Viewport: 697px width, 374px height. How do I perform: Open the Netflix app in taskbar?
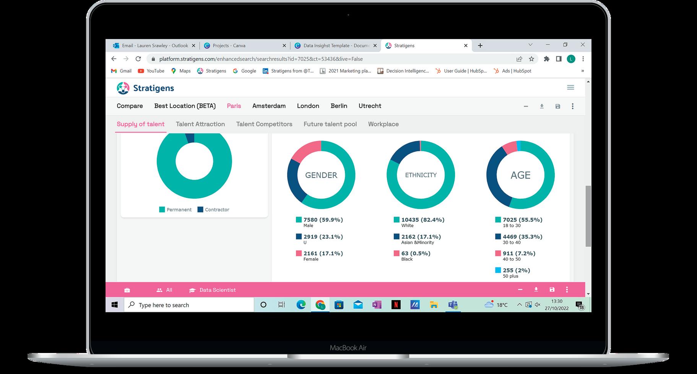click(396, 304)
